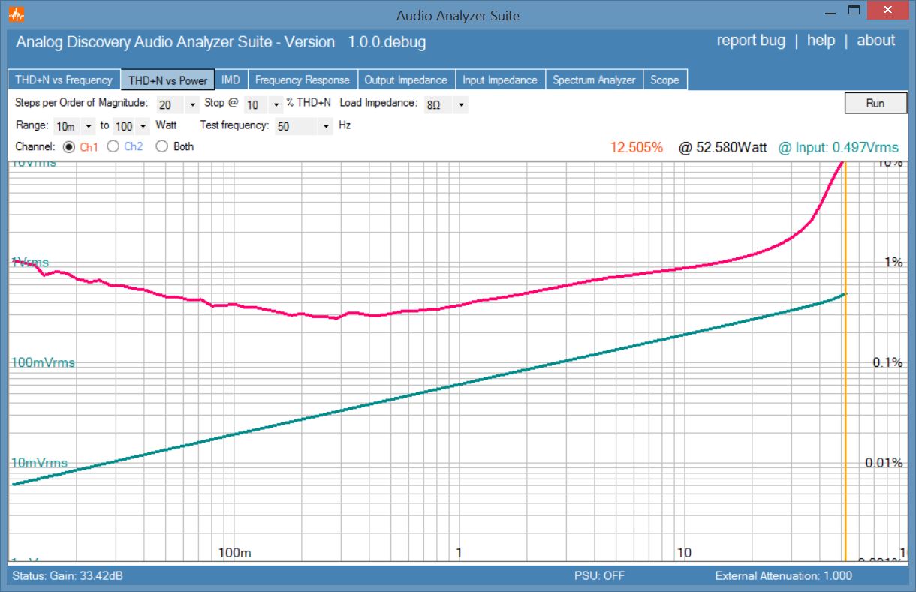
Task: Open the IMD tab
Action: [x=231, y=80]
